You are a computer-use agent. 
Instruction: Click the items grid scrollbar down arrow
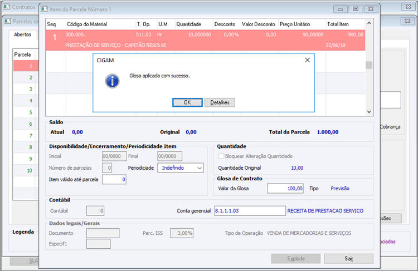[x=369, y=112]
